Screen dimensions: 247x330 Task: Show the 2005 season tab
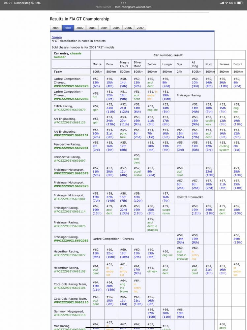(x=116, y=28)
